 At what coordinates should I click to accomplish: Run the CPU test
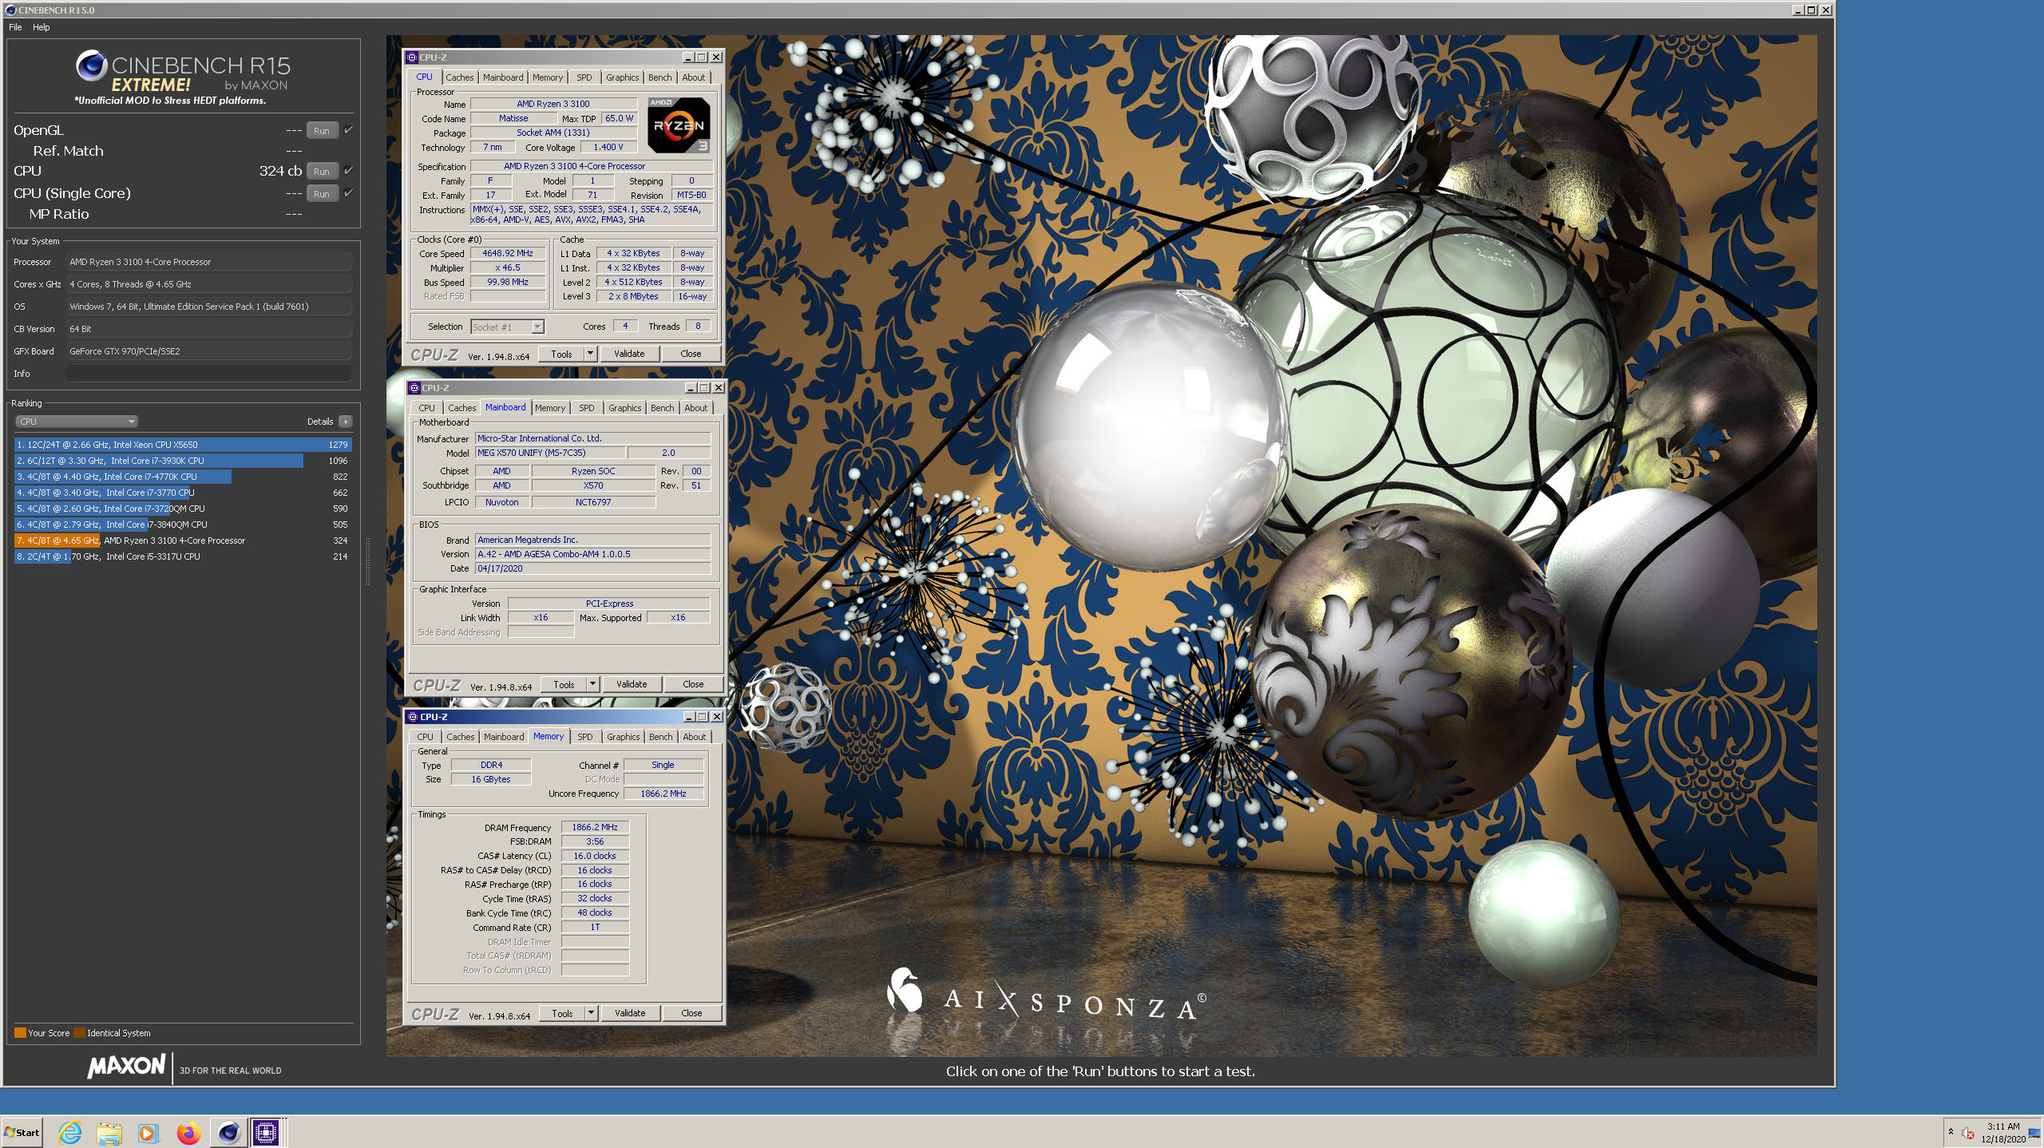(x=322, y=171)
